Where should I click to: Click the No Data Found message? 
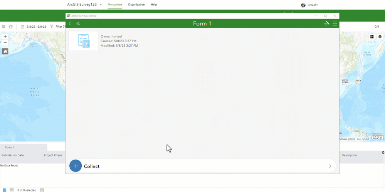[9, 166]
